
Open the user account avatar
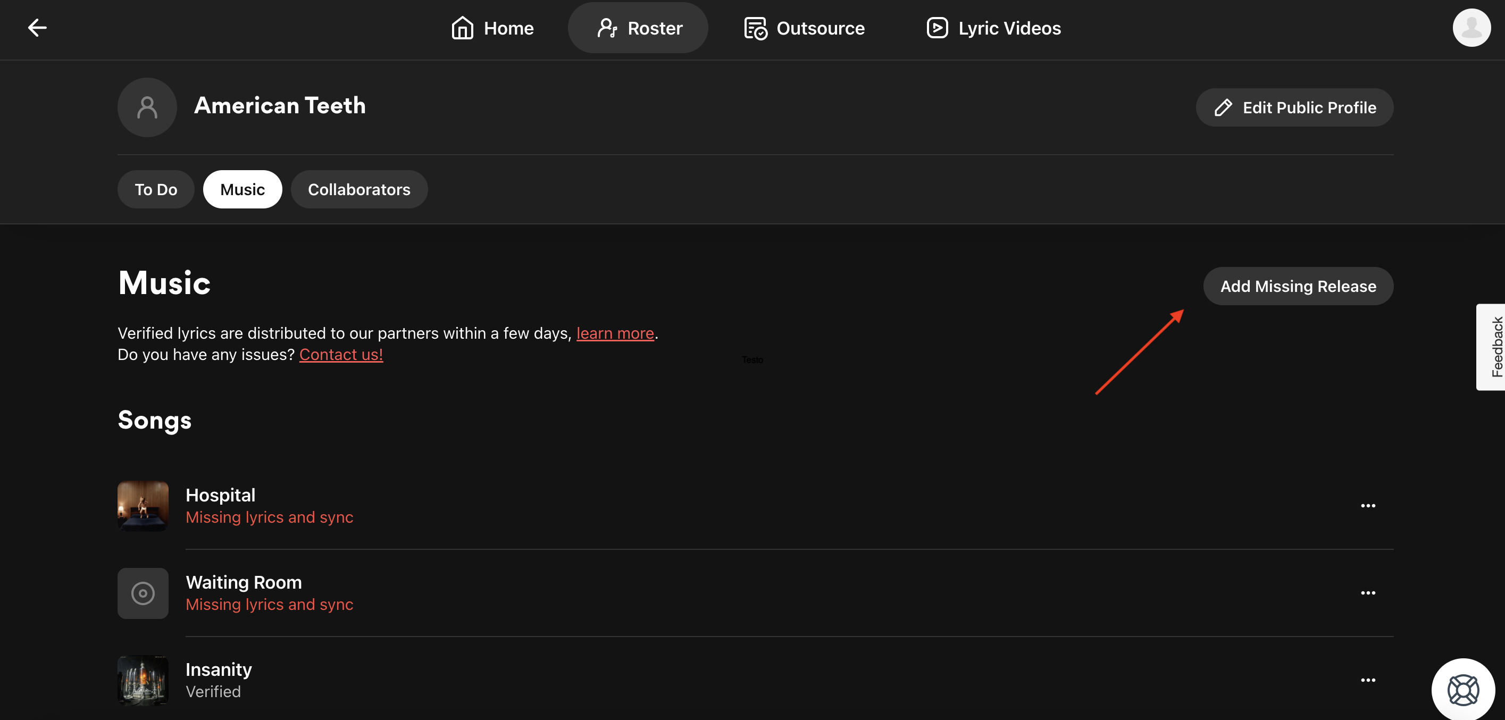tap(1470, 28)
